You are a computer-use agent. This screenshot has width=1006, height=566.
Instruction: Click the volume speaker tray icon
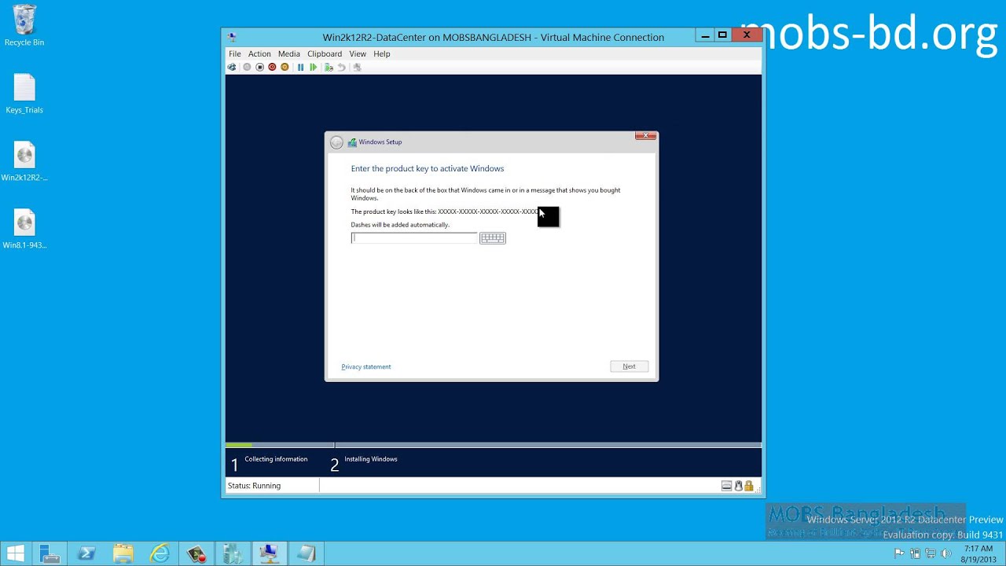pyautogui.click(x=945, y=553)
